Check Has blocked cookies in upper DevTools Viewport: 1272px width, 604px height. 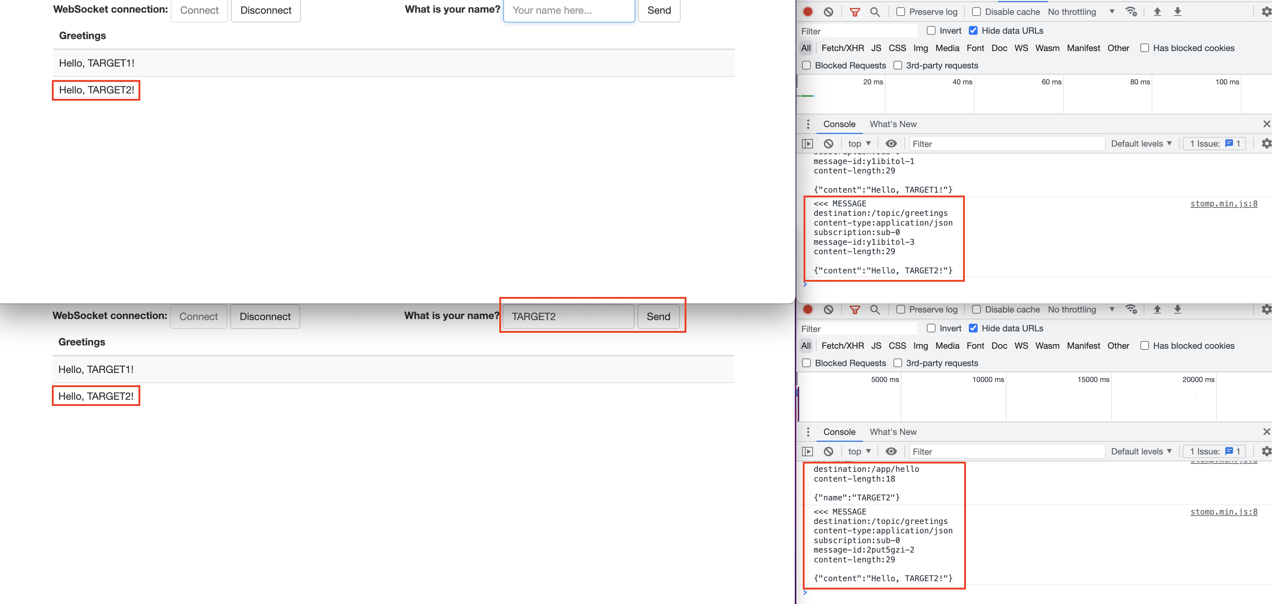pyautogui.click(x=1144, y=48)
